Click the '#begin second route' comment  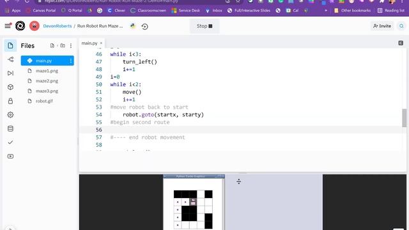(x=140, y=122)
